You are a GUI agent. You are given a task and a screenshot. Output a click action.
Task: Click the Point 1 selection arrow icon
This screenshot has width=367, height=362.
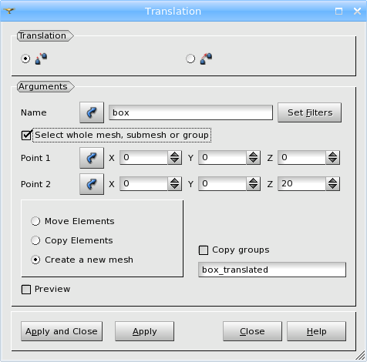pos(92,158)
